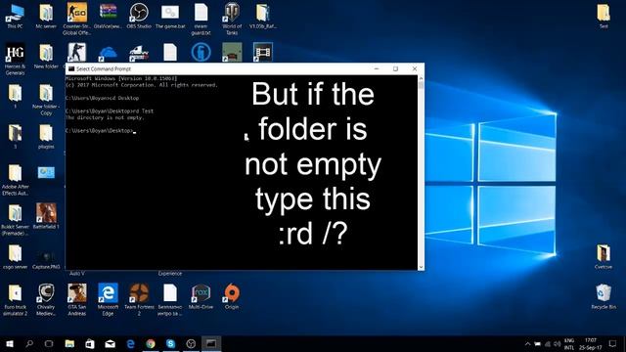Open the Recycle Bin
626x352 pixels.
pyautogui.click(x=604, y=296)
